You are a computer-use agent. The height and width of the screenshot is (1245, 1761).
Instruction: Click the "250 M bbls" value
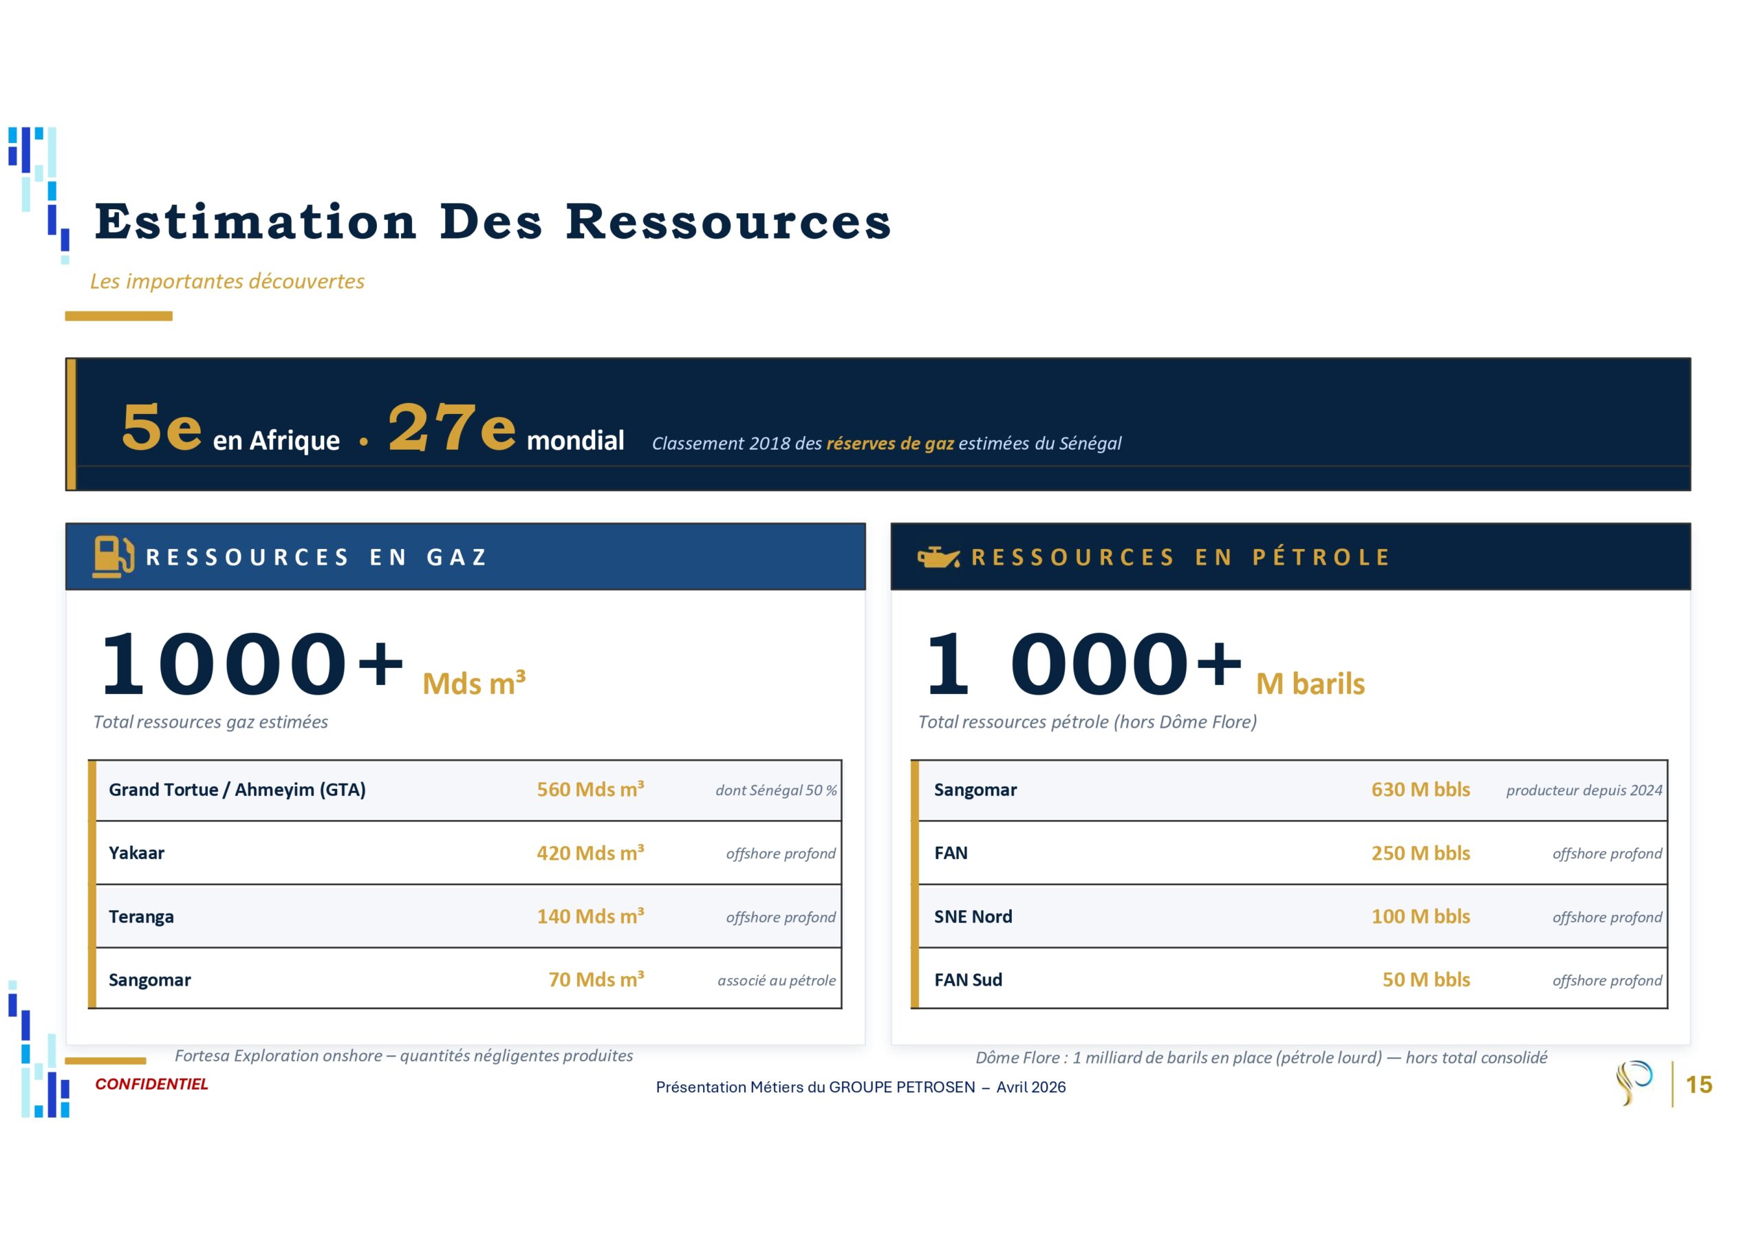(x=1420, y=853)
